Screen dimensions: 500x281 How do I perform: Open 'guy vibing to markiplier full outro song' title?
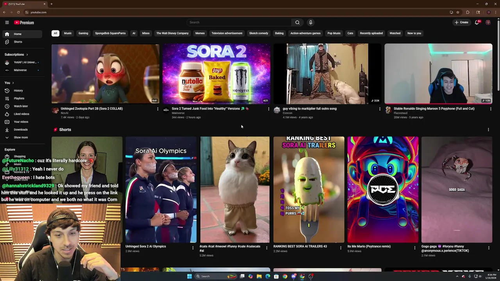pos(309,108)
